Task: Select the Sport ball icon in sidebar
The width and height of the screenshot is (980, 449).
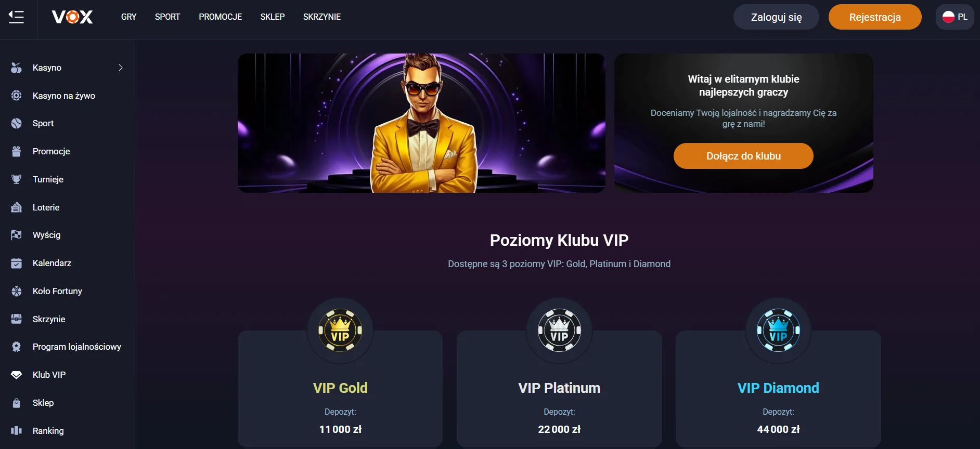Action: point(17,123)
